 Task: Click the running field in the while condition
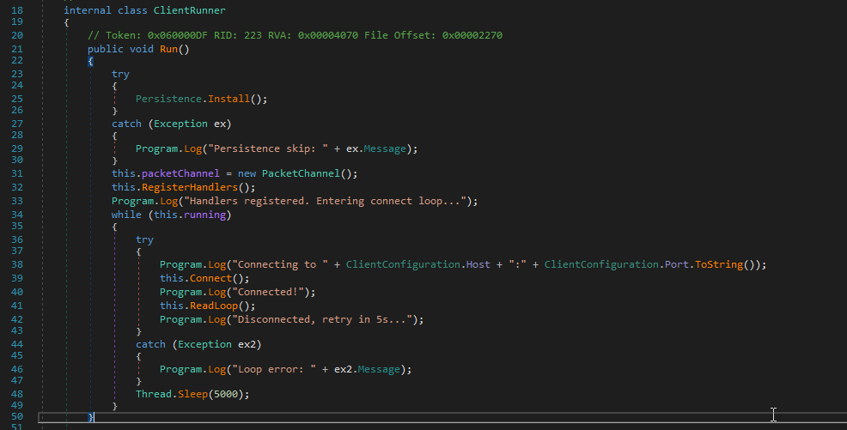tap(204, 215)
